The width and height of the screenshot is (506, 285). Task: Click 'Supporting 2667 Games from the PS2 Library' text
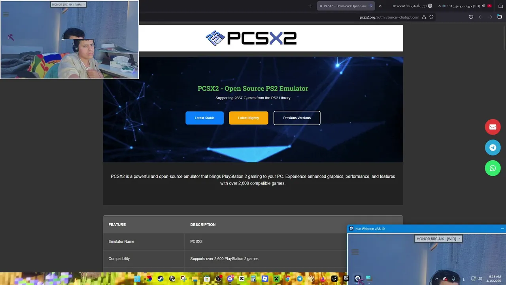click(253, 98)
